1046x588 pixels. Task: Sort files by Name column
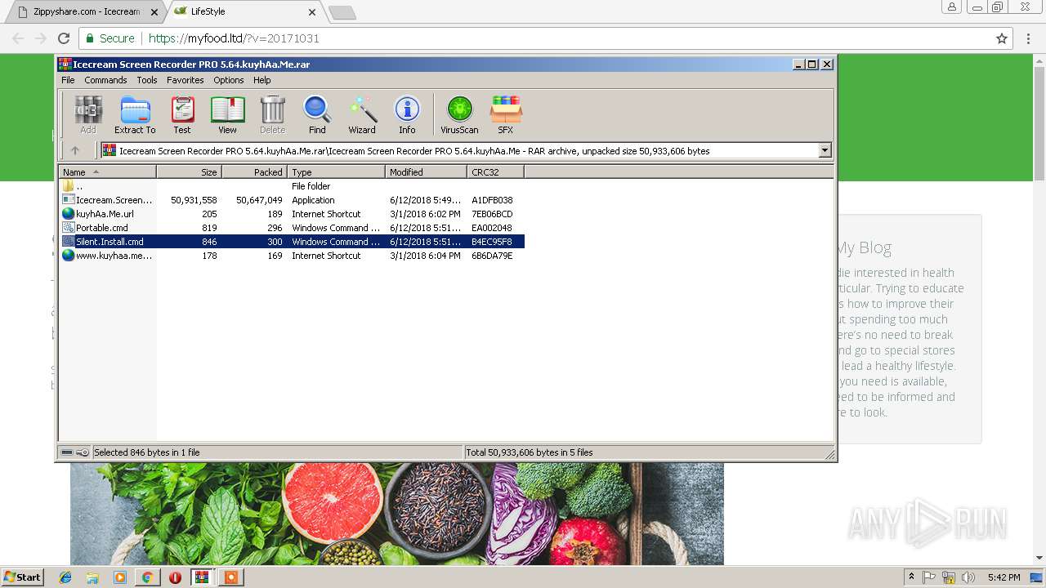(x=107, y=172)
